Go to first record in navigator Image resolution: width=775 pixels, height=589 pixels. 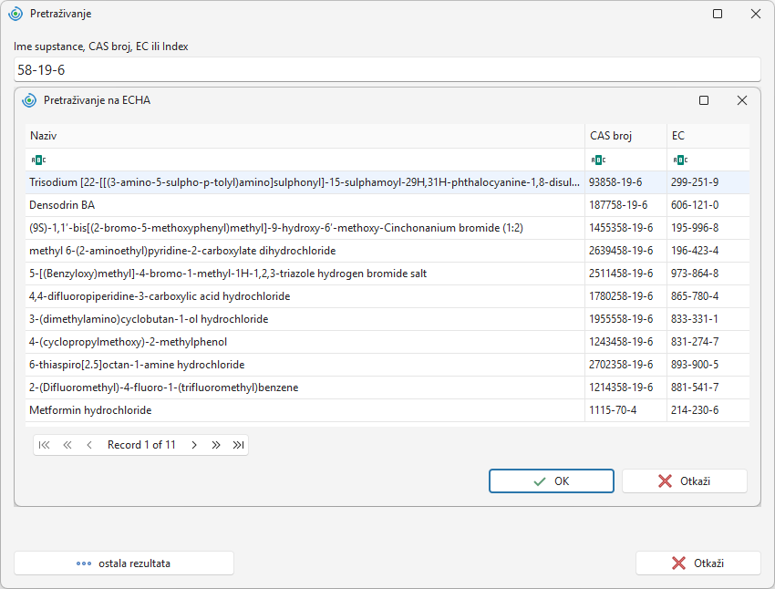(x=44, y=445)
